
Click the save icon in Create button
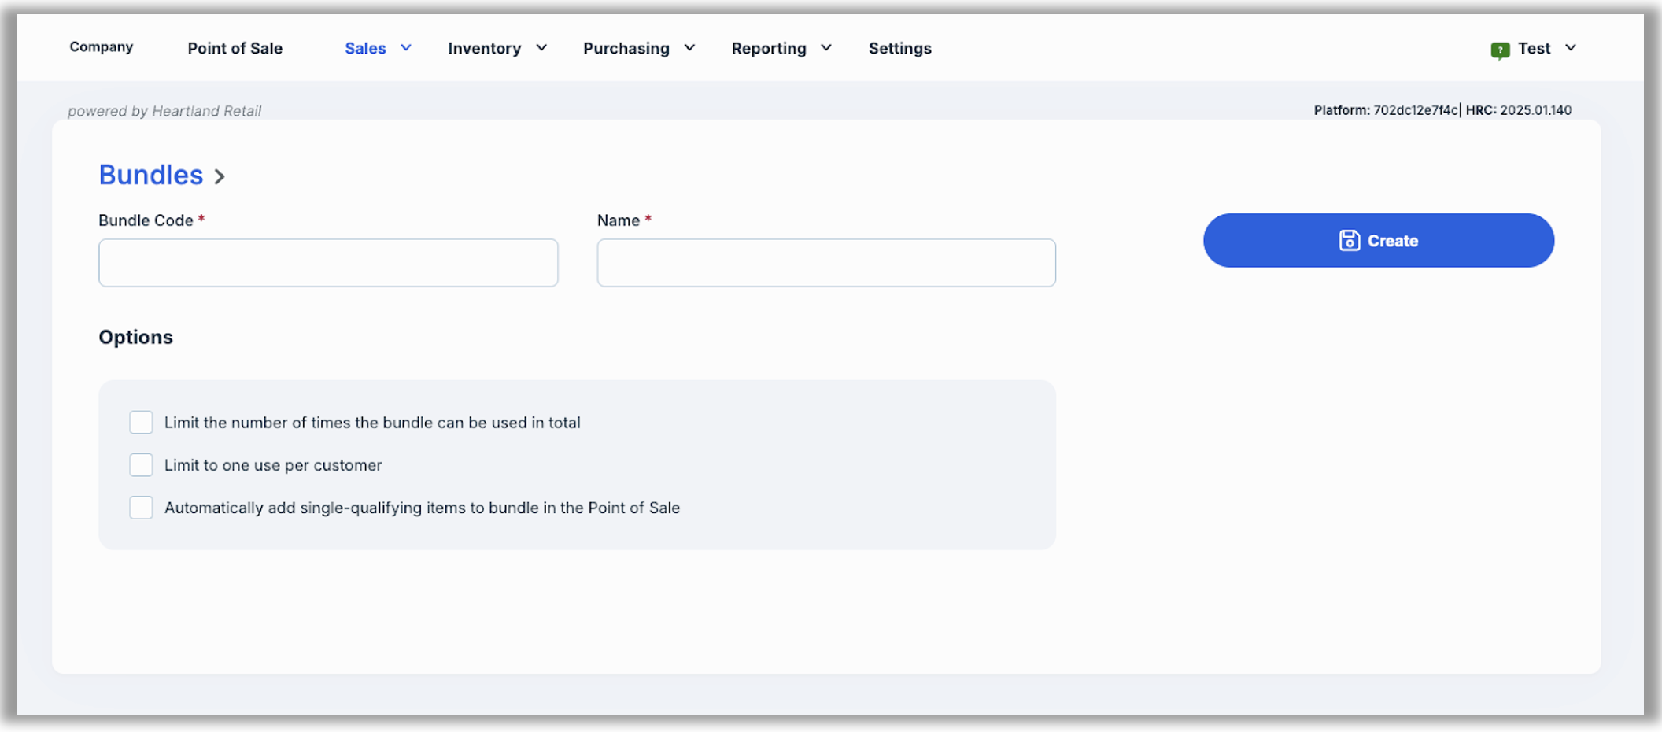[1349, 241]
